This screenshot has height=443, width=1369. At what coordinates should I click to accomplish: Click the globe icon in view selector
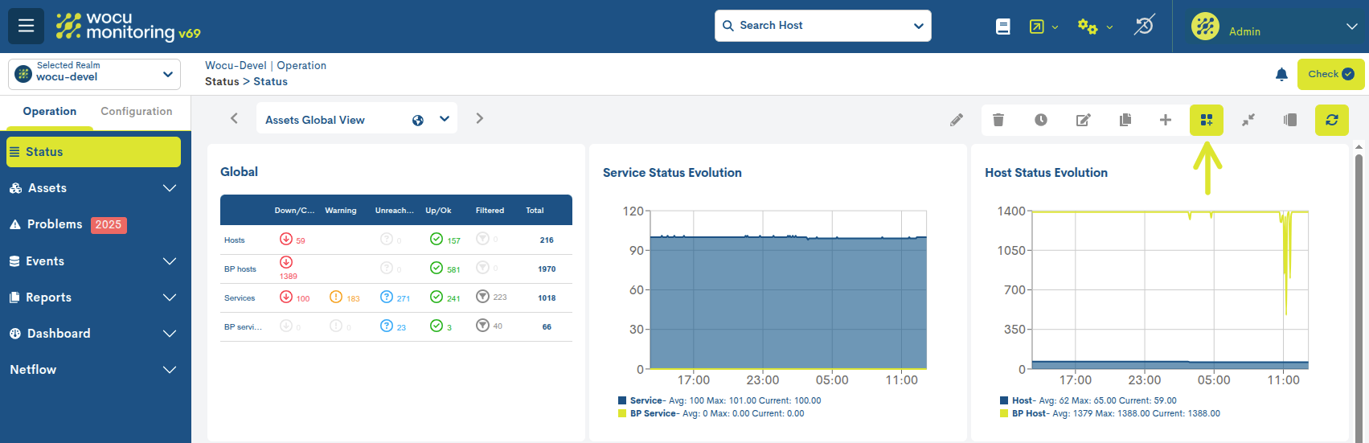pyautogui.click(x=418, y=121)
